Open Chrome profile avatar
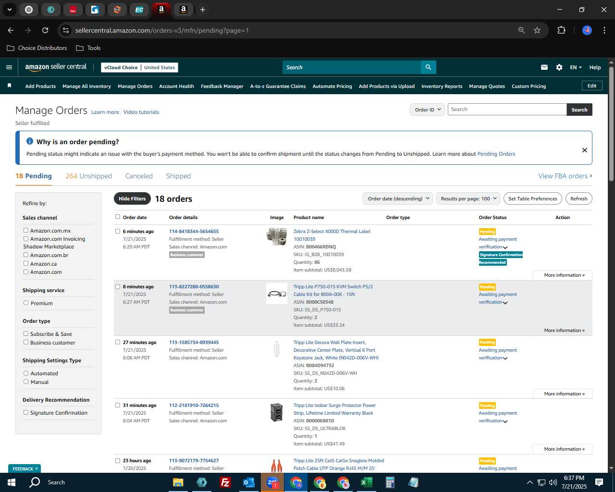This screenshot has height=492, width=615. click(587, 30)
